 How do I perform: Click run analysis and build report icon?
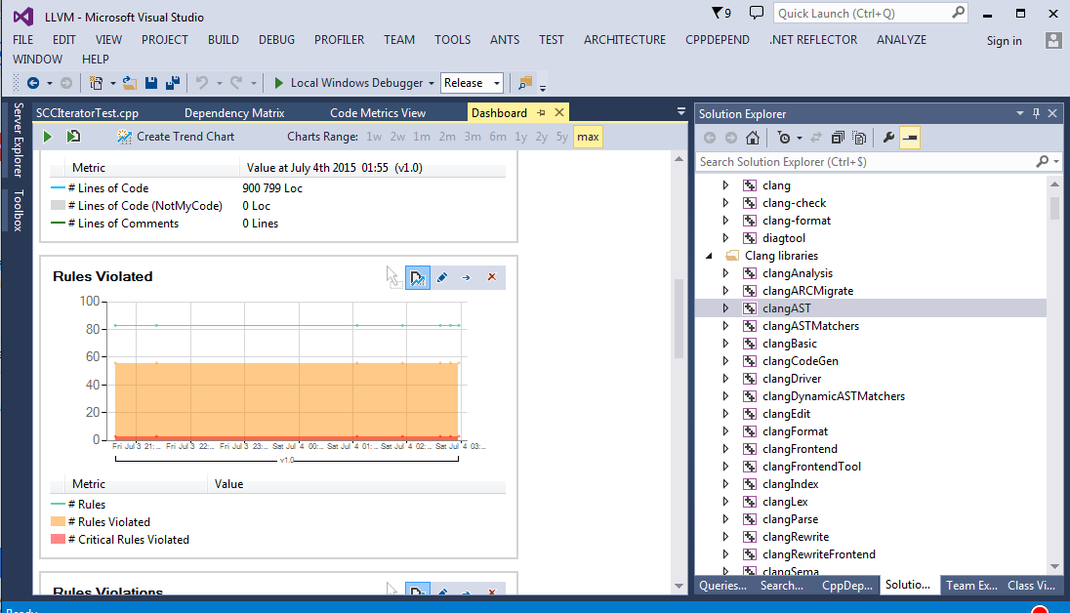tap(73, 137)
